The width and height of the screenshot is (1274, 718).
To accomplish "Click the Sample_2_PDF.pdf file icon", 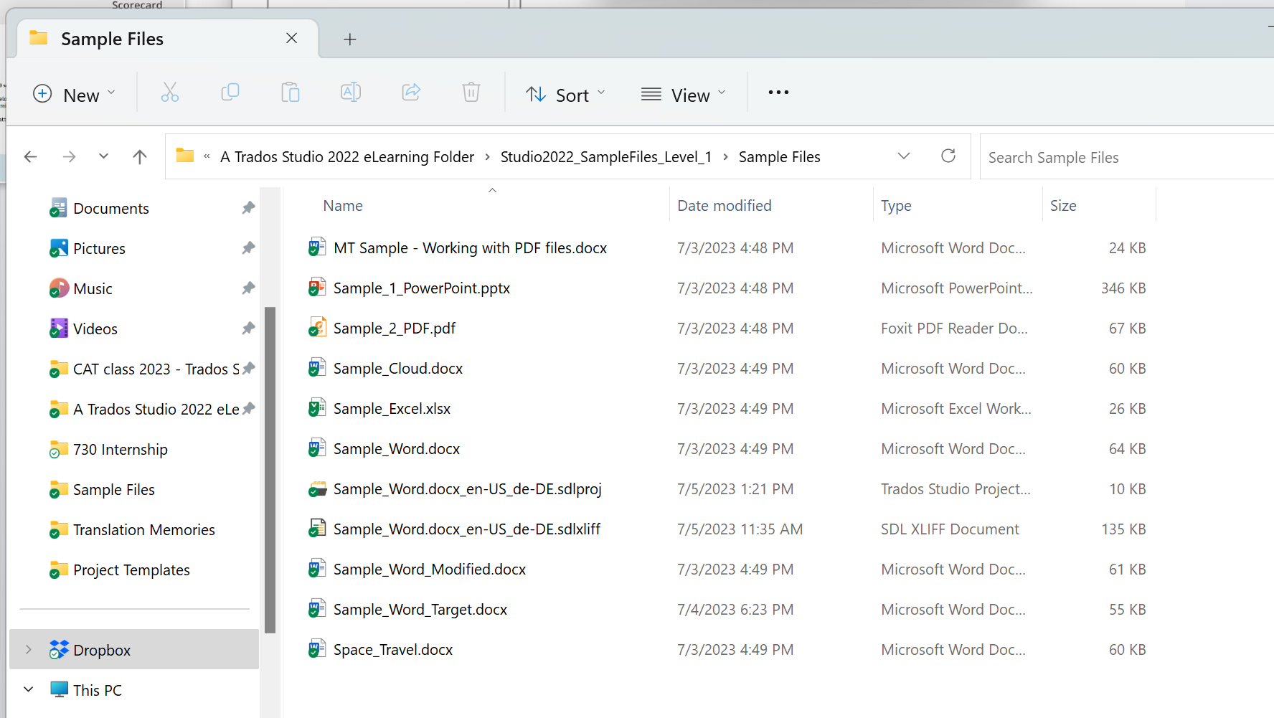I will point(317,328).
